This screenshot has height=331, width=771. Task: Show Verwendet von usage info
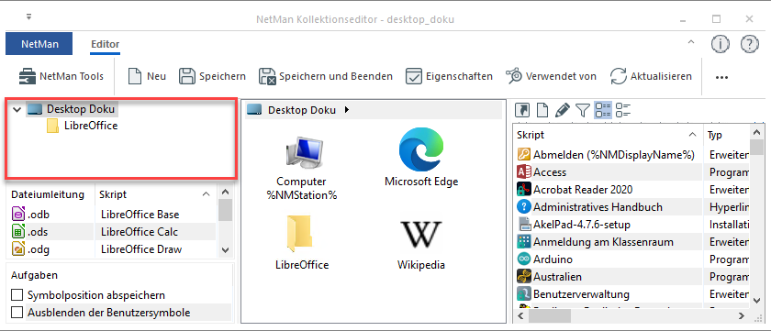[x=552, y=77]
